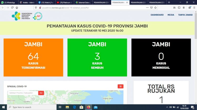Open the red map menu button
This screenshot has width=197, height=110.
(121, 86)
